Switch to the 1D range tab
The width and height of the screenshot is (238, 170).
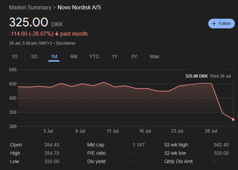point(15,56)
